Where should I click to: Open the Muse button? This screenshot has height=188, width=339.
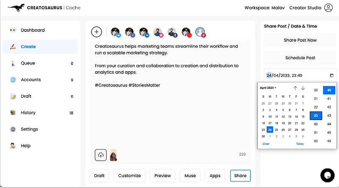[190, 176]
